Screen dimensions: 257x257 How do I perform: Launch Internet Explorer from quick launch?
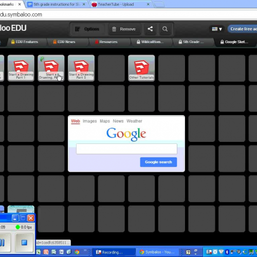(x=69, y=252)
